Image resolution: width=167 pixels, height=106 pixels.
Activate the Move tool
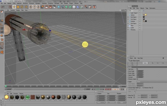tap(14, 7)
